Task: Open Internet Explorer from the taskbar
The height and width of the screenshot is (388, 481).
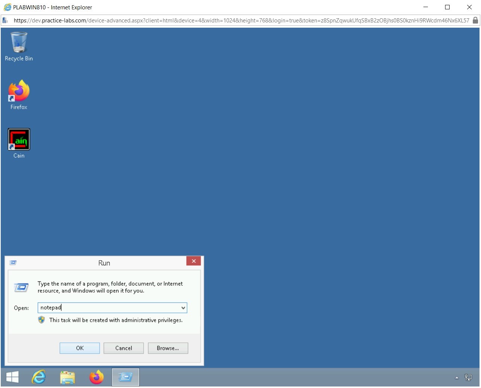Action: coord(39,377)
